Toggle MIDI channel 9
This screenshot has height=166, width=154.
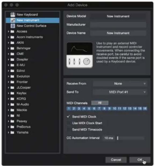109,108
